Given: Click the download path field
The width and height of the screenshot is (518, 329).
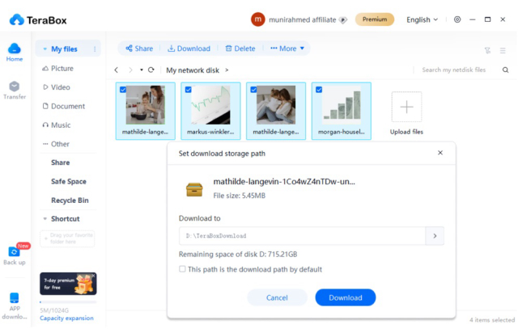Looking at the screenshot, I should click(302, 236).
